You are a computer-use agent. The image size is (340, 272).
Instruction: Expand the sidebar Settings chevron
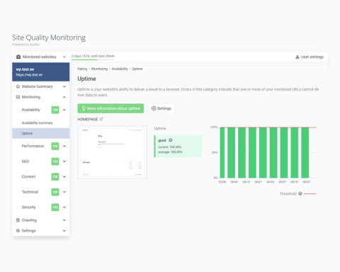pos(64,231)
